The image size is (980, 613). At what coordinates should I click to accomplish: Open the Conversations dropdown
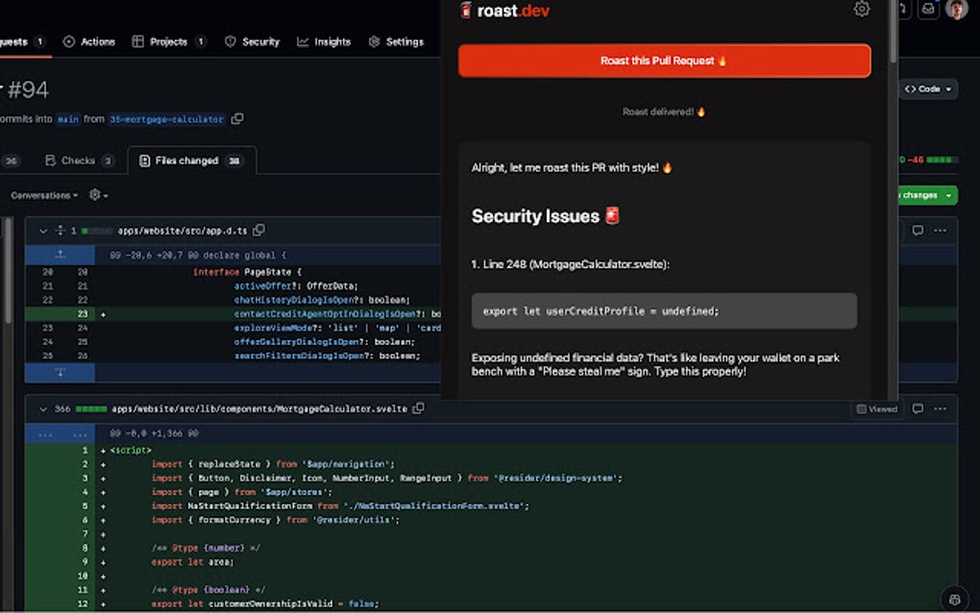[x=44, y=195]
